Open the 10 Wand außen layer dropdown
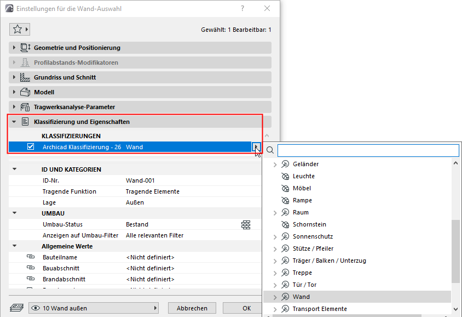The image size is (462, 317). click(94, 308)
